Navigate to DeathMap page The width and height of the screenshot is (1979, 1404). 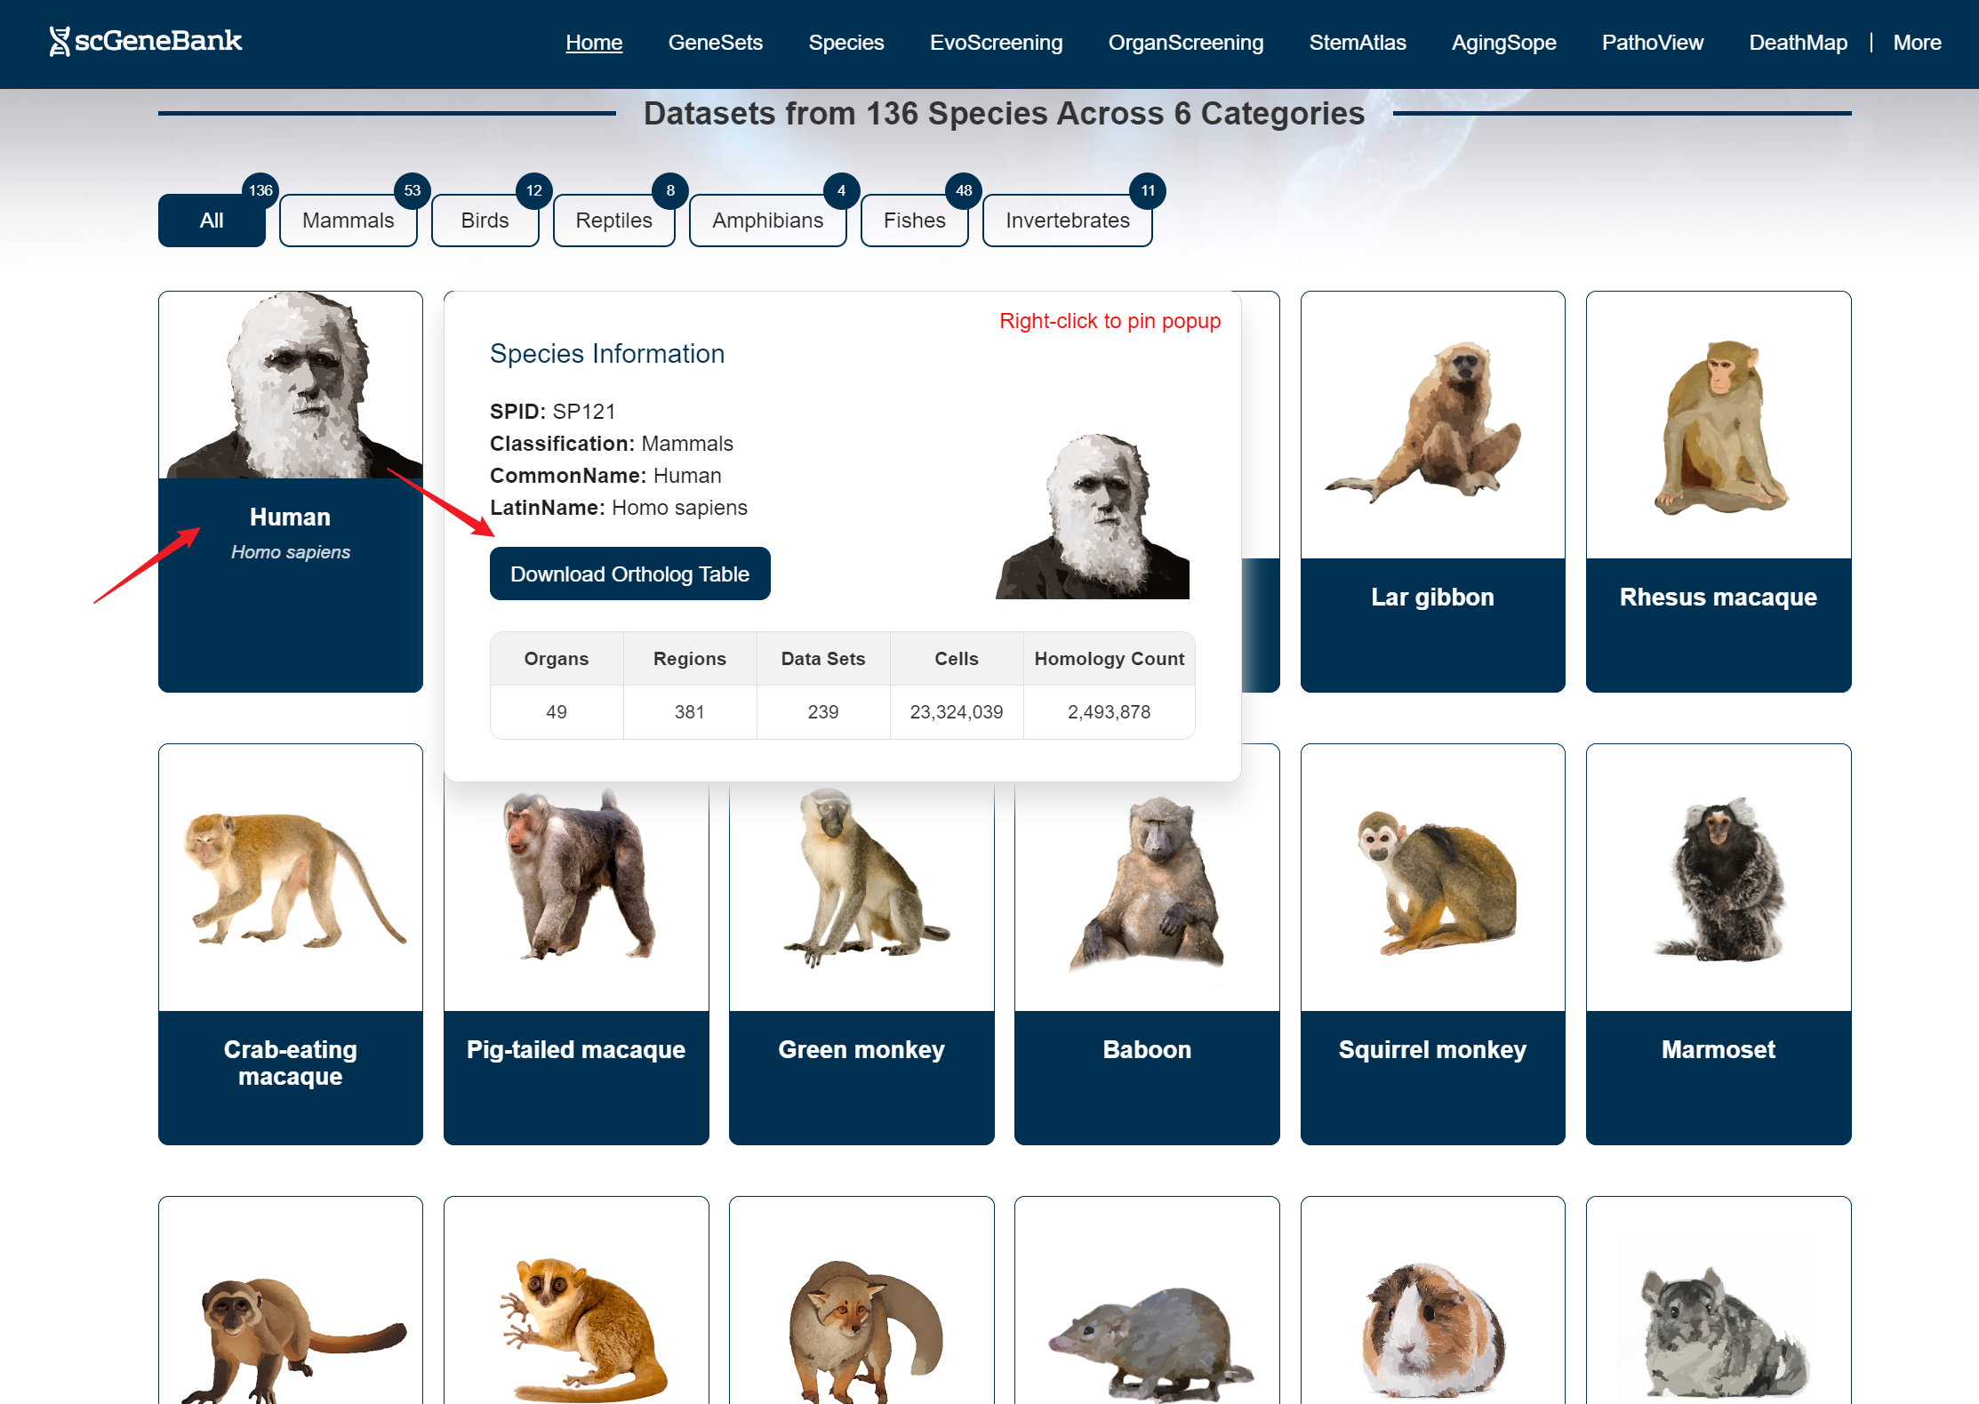point(1798,43)
